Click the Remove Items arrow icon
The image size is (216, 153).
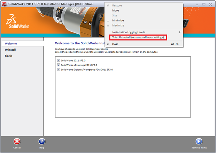199,141
